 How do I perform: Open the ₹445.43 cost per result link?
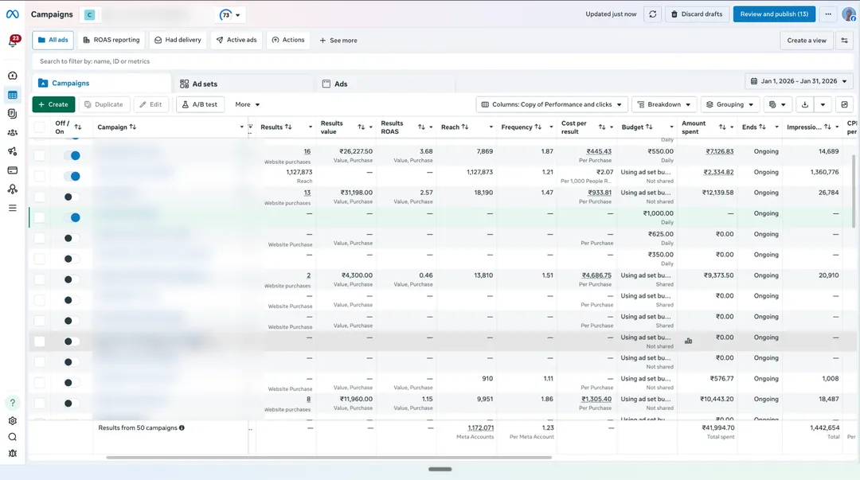pyautogui.click(x=599, y=151)
